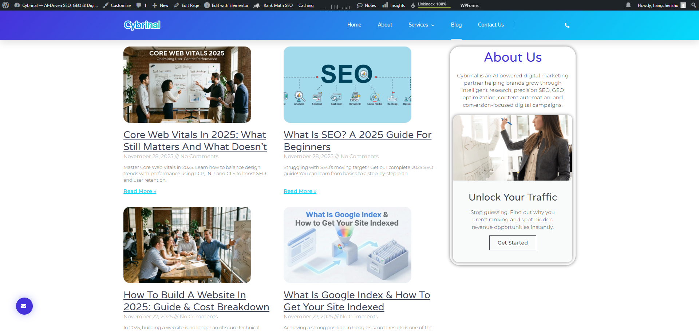Expand the Services dropdown menu

[421, 25]
